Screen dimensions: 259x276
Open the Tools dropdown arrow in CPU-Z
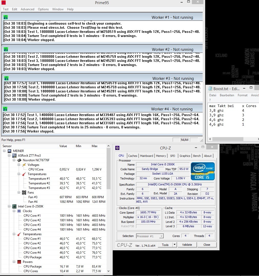pyautogui.click(x=174, y=245)
